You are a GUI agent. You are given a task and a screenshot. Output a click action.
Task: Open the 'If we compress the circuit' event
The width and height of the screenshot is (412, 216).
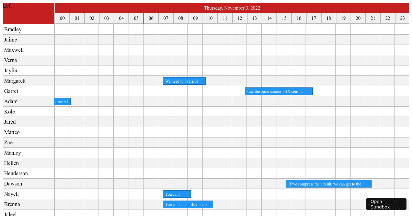pyautogui.click(x=329, y=184)
